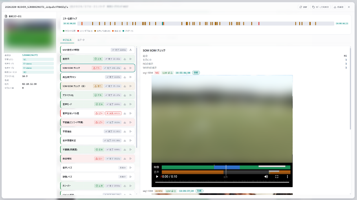Download the 音声モード result
This screenshot has width=357, height=200.
tap(125, 105)
